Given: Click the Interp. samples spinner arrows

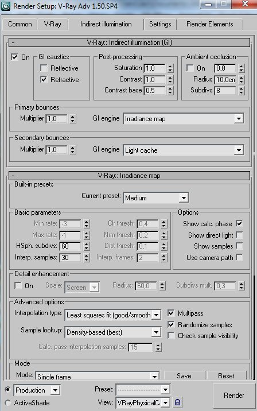Looking at the screenshot, I should [x=87, y=258].
